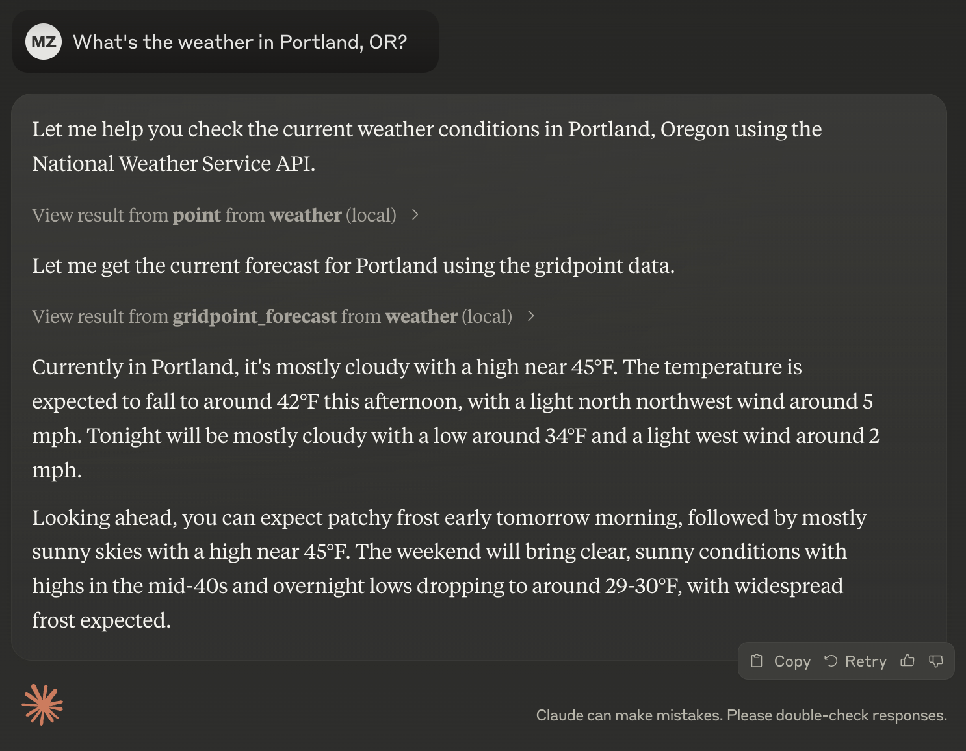This screenshot has height=751, width=966.
Task: Click the bold "gridpoint_forecast" tool name
Action: [254, 316]
